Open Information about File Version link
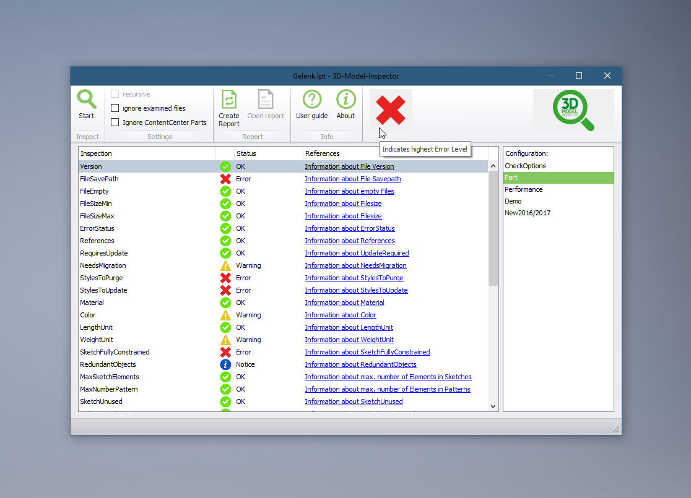Image resolution: width=691 pixels, height=498 pixels. coord(349,166)
